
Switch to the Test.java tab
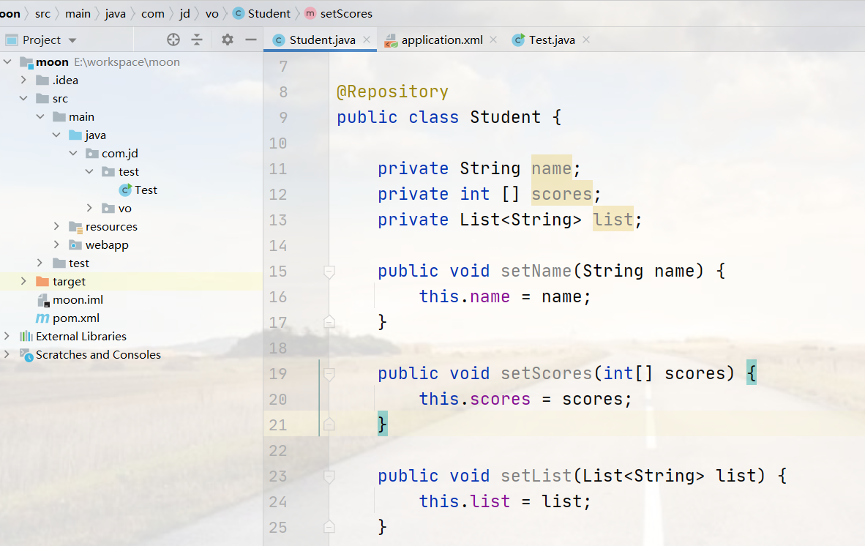point(552,40)
